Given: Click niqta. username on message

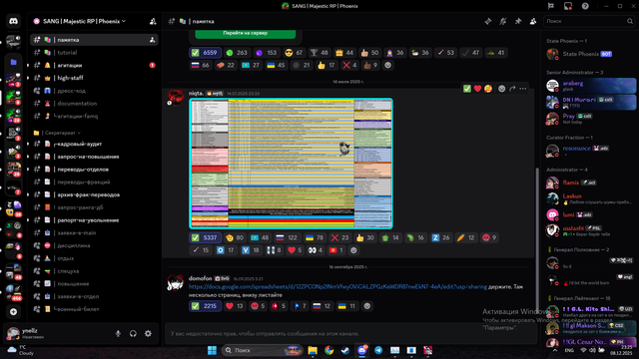Looking at the screenshot, I should tap(196, 93).
